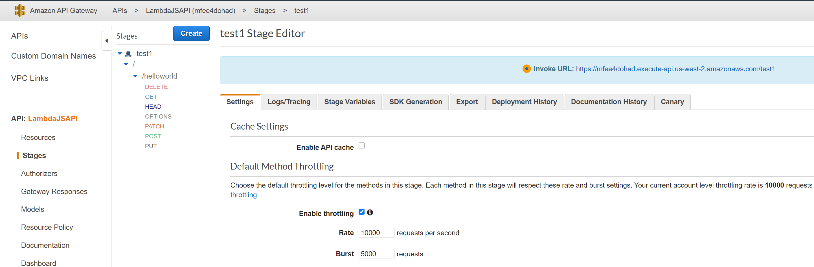Click the orange Invoke URL indicator icon
The image size is (814, 267).
click(x=526, y=69)
